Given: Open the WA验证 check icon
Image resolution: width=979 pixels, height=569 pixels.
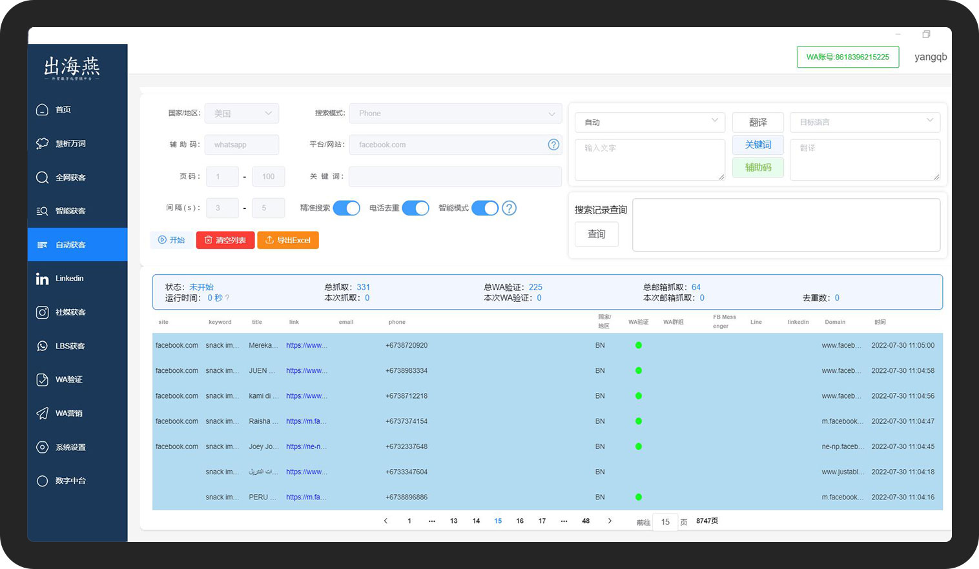Looking at the screenshot, I should point(42,379).
